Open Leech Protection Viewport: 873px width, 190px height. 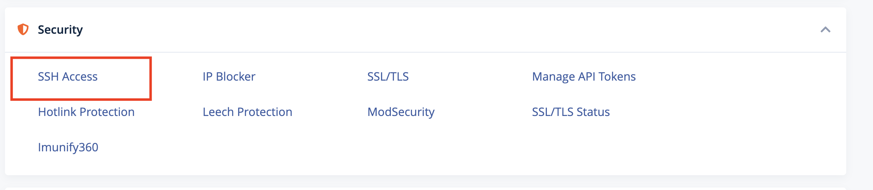click(247, 112)
